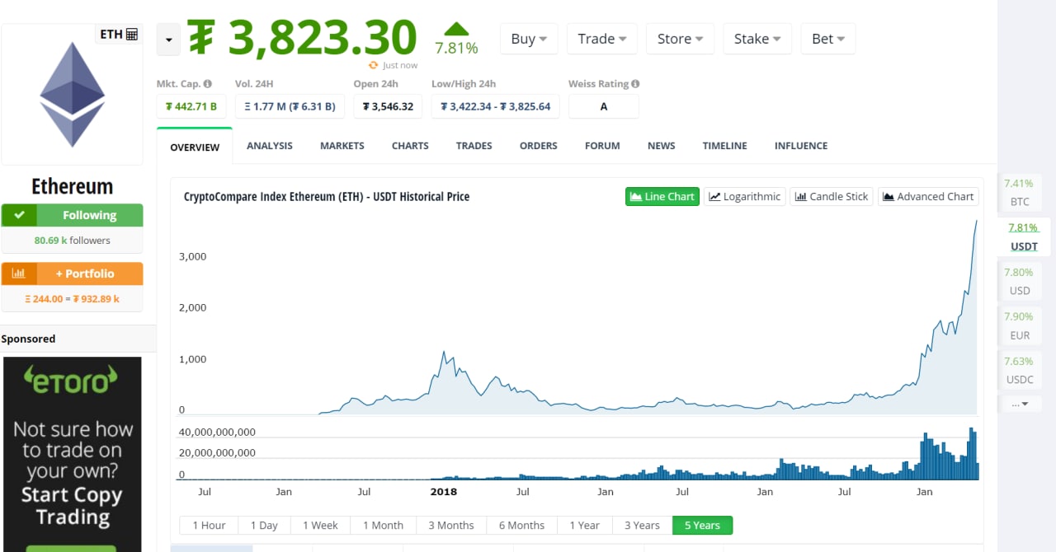Screen dimensions: 1056x552
Task: Open the Advanced Chart
Action: [x=928, y=197]
